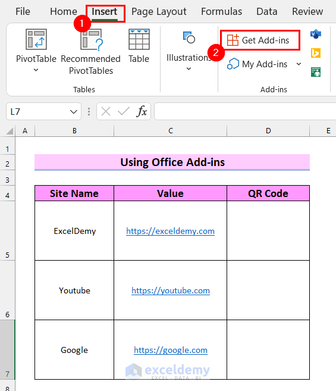336x391 pixels.
Task: Select row 2 header
Action: [x=8, y=164]
